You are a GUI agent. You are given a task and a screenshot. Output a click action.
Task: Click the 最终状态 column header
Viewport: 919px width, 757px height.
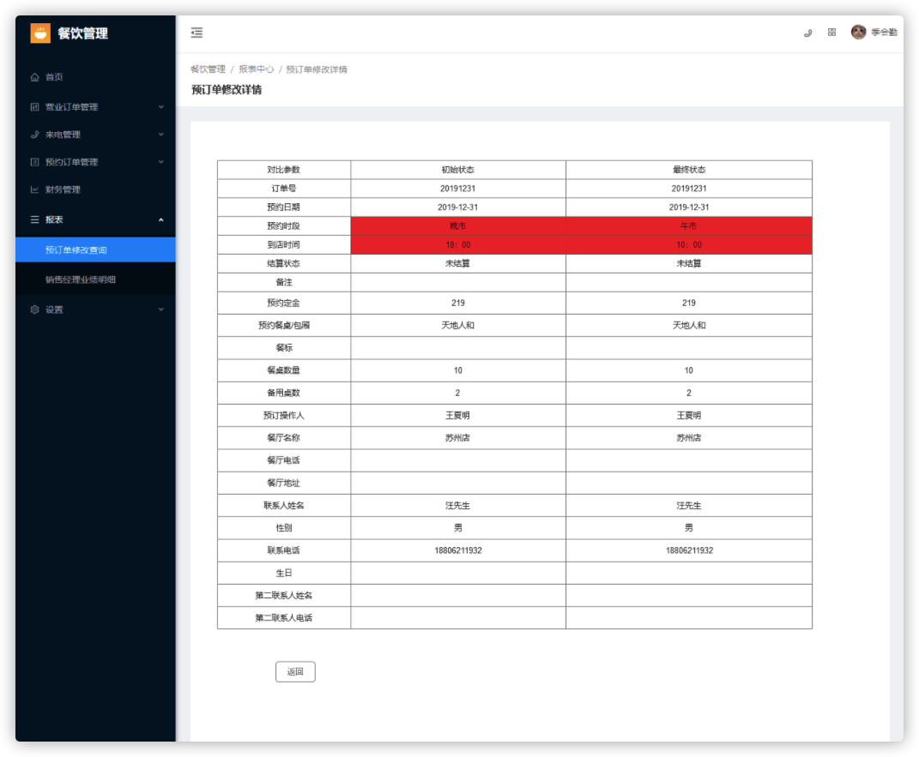pyautogui.click(x=689, y=169)
